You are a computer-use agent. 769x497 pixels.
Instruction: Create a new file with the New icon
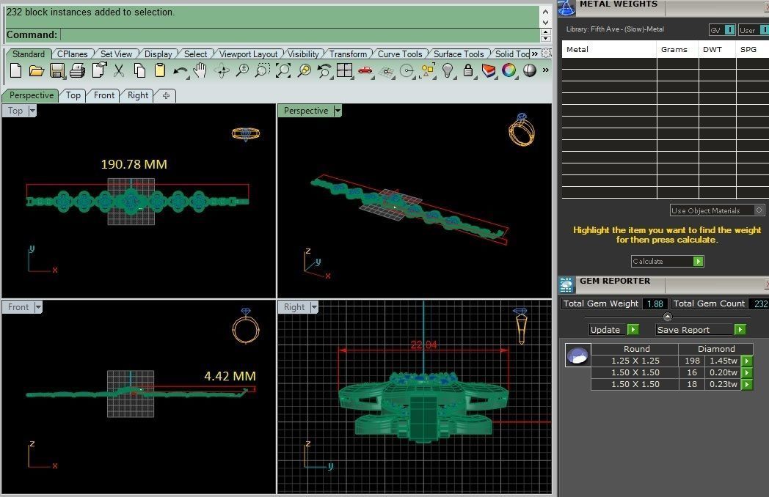point(15,71)
